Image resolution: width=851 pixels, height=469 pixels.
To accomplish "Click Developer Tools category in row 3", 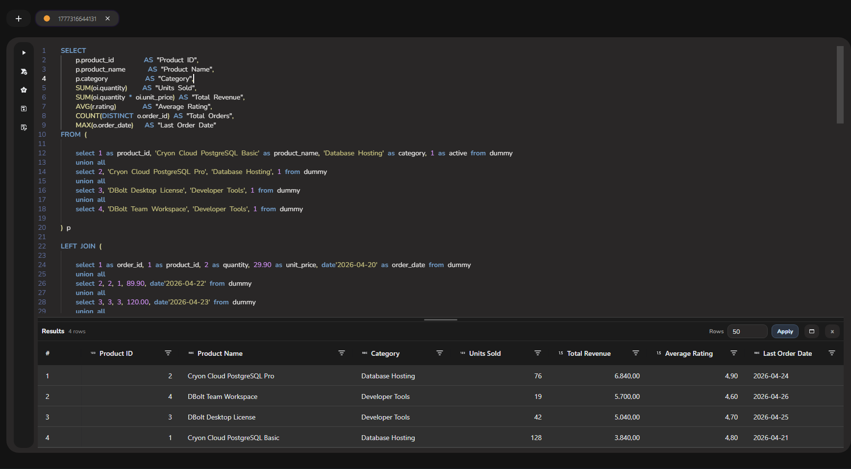I will (x=385, y=417).
